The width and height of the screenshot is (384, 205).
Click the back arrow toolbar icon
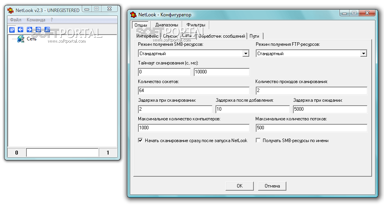point(21,30)
